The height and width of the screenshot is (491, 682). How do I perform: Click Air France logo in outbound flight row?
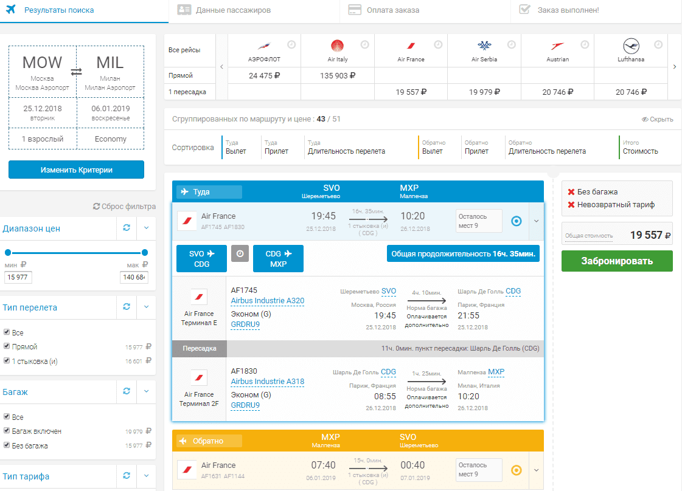pyautogui.click(x=187, y=221)
